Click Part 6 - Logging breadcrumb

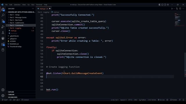pyautogui.click(x=43, y=12)
